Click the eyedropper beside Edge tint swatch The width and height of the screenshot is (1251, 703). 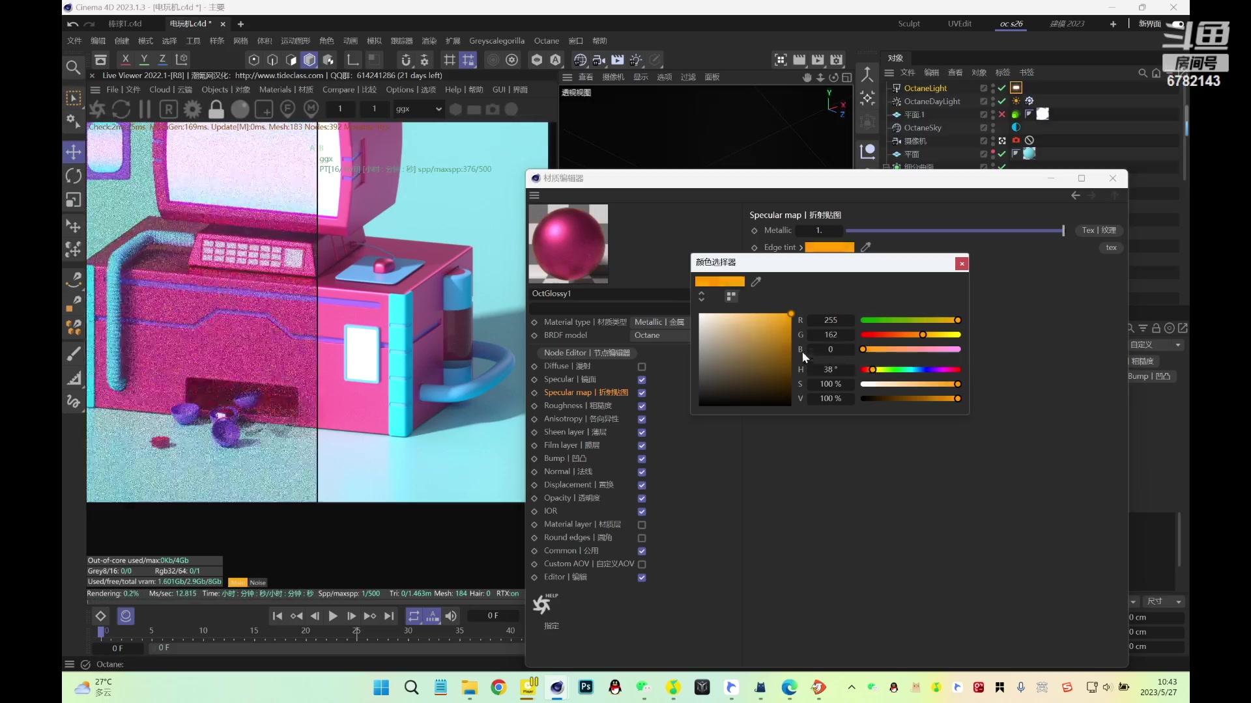click(866, 247)
